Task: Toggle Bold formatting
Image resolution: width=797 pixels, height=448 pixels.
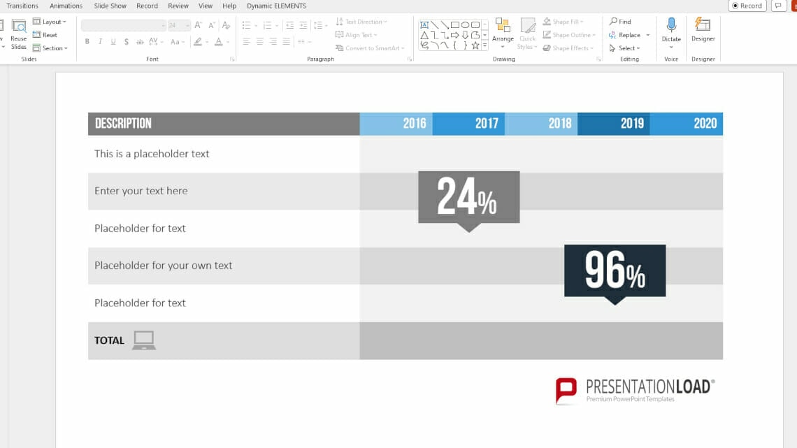Action: pos(87,42)
